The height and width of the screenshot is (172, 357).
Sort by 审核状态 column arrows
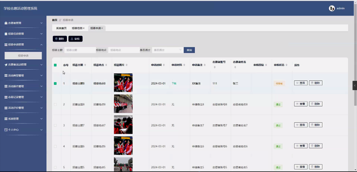tap(287, 65)
